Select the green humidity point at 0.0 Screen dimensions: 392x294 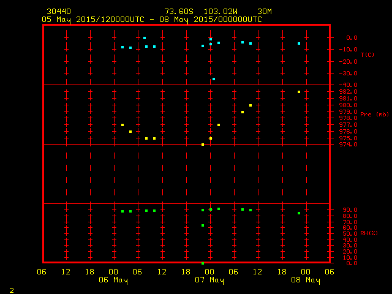point(203,263)
